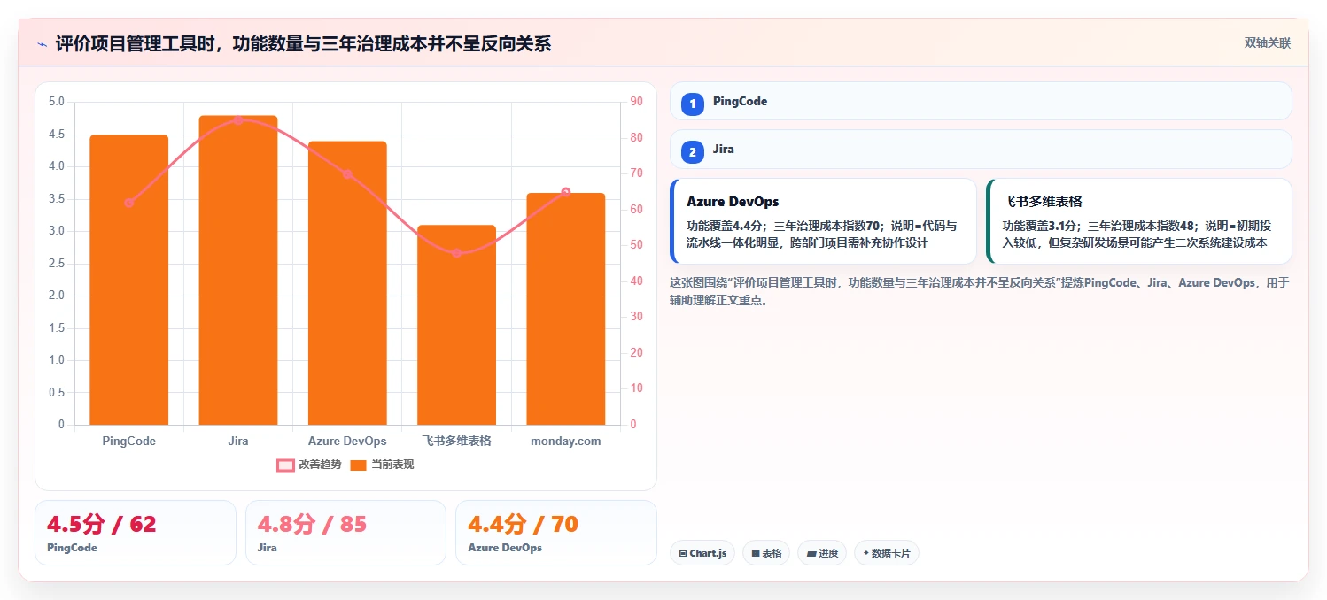Click the 数据卡片 tag

(x=887, y=553)
